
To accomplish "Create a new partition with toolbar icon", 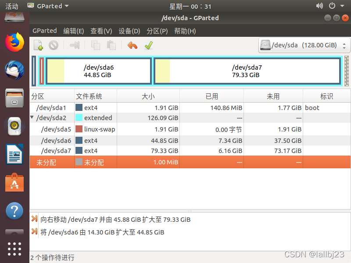I will point(38,45).
